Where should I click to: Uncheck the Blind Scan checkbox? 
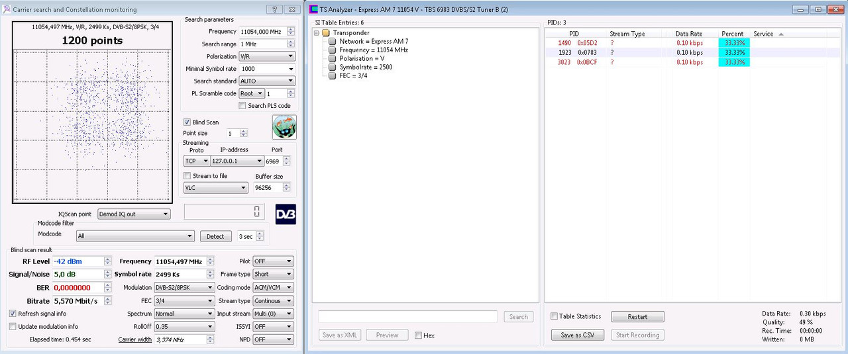187,122
